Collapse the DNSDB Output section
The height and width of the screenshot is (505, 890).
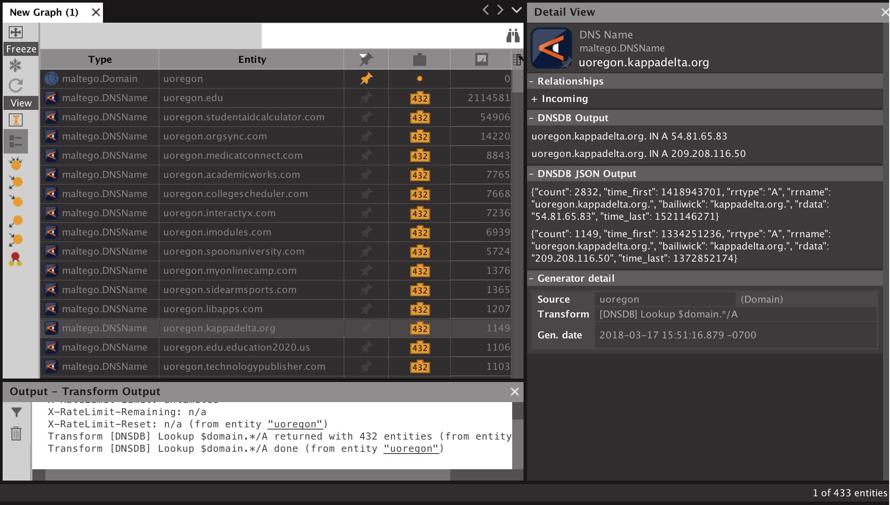531,118
